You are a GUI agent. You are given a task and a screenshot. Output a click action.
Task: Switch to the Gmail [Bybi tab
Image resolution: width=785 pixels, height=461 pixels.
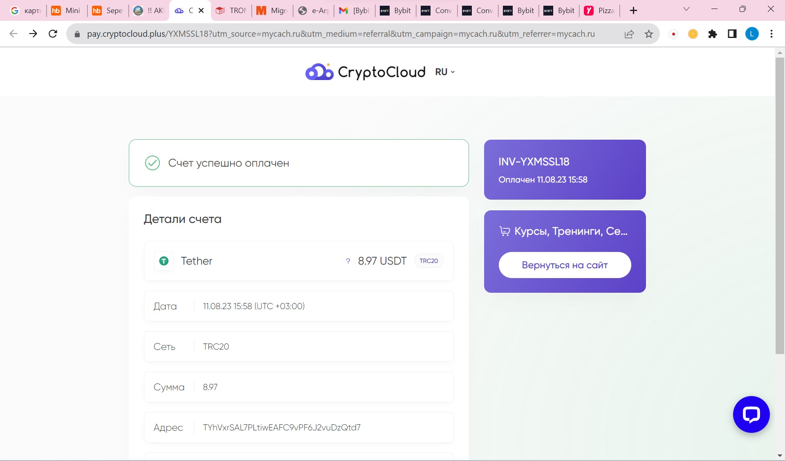coord(354,11)
